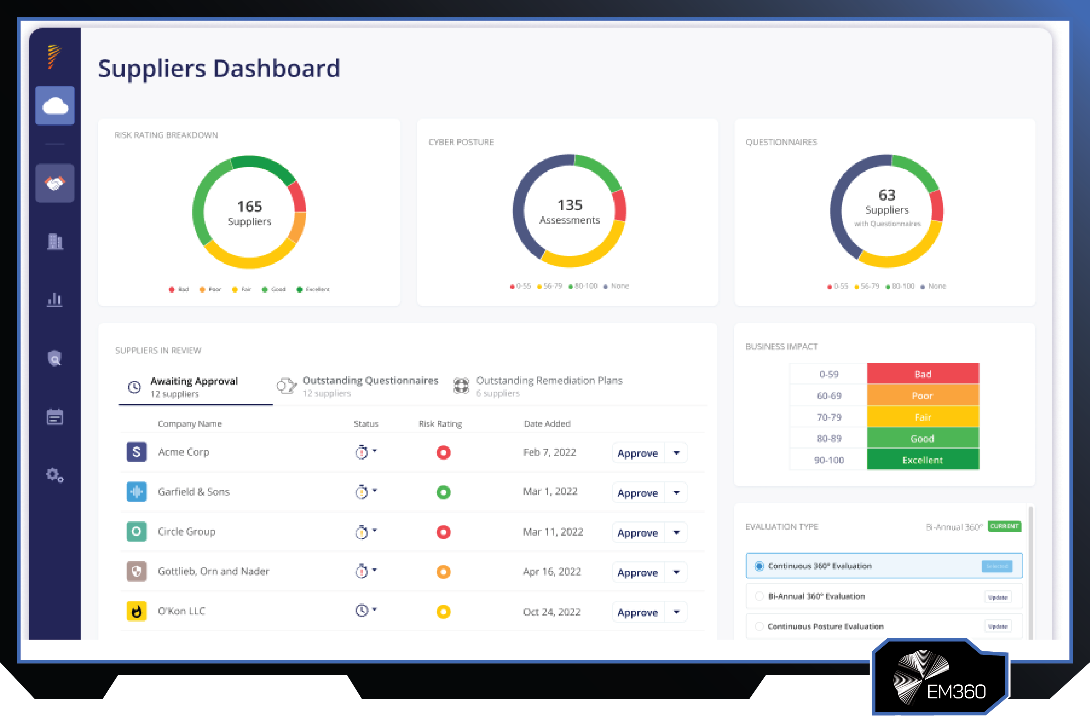Approve Gottlieb, Orn and Nader

click(x=638, y=573)
